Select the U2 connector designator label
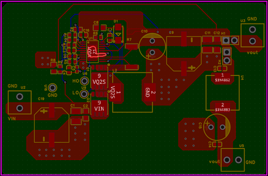Screen dimensions: 268x176 point(23,87)
